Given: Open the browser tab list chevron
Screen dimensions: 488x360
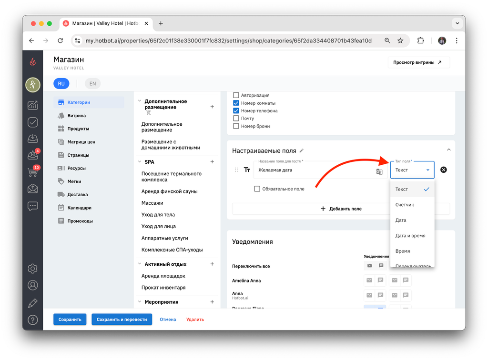Looking at the screenshot, I should tap(457, 23).
